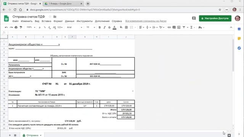The image size is (244, 137).
Task: Show all sheets list icon
Action: (x=15, y=135)
